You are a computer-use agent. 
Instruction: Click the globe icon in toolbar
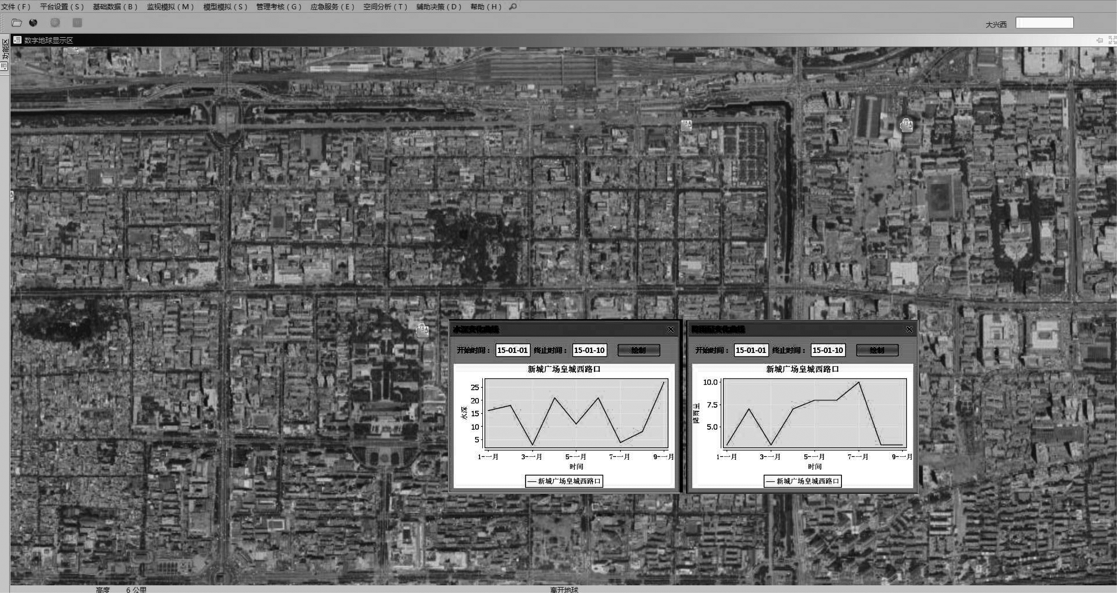coord(34,23)
